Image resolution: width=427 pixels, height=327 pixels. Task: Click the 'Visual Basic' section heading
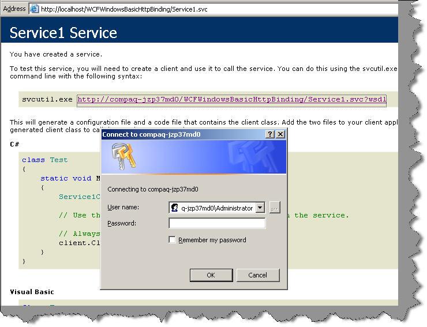tap(32, 292)
